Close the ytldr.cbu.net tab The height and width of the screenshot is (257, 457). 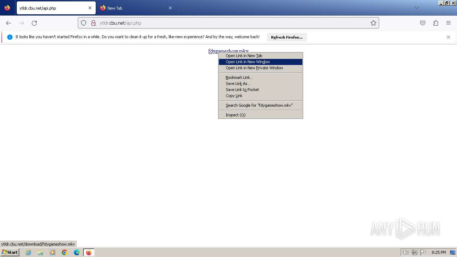point(90,8)
